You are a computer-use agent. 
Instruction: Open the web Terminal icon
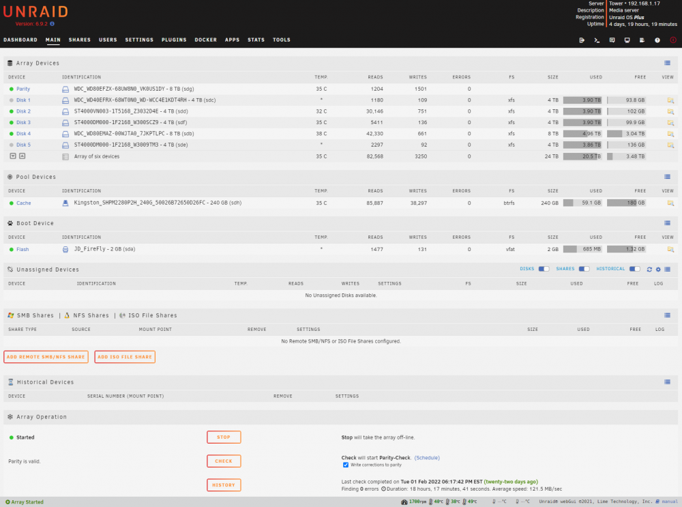pos(597,40)
